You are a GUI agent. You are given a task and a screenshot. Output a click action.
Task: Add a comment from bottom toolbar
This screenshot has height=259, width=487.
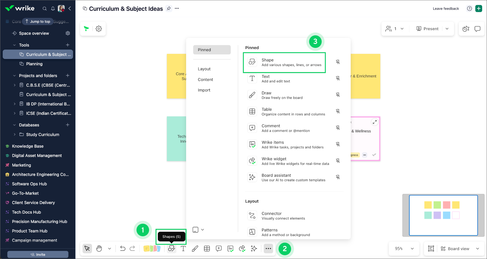pyautogui.click(x=219, y=248)
